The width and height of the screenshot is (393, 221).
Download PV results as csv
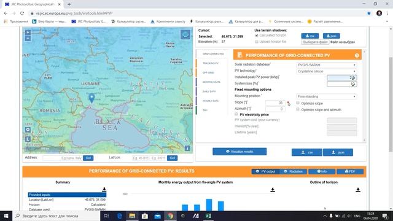tap(307, 152)
